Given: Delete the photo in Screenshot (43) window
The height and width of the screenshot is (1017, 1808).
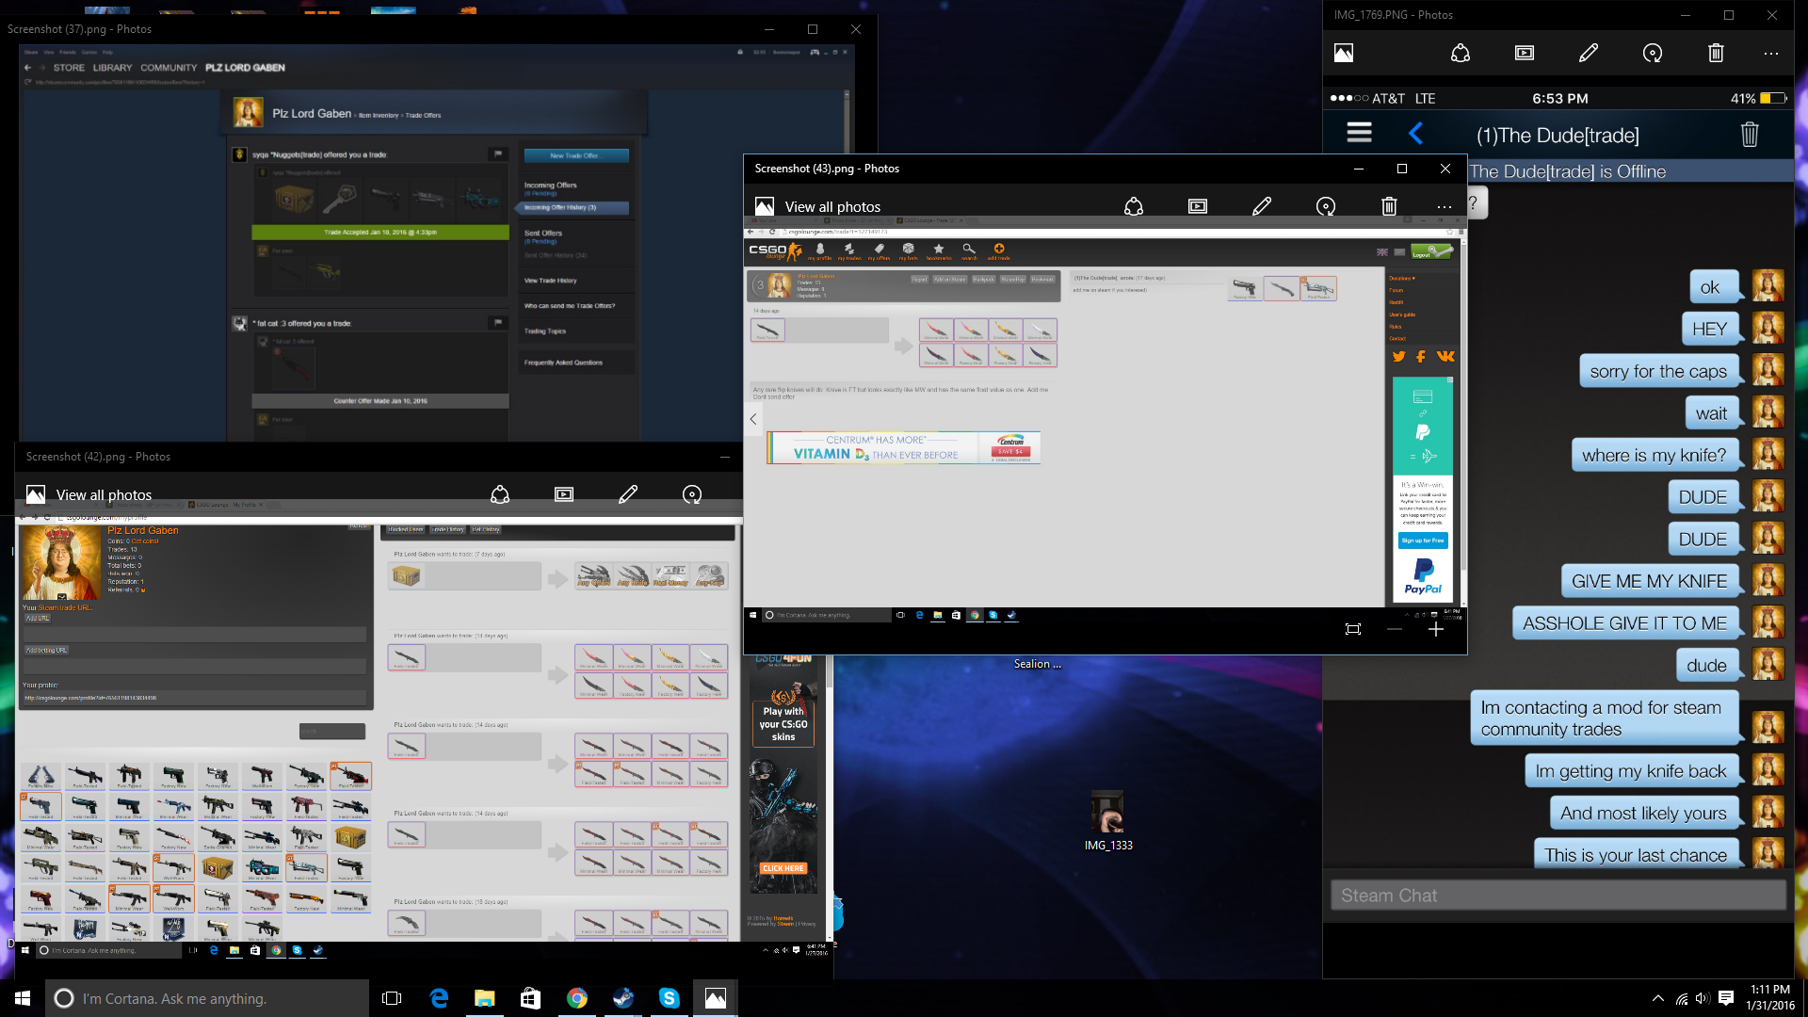Looking at the screenshot, I should (x=1389, y=206).
